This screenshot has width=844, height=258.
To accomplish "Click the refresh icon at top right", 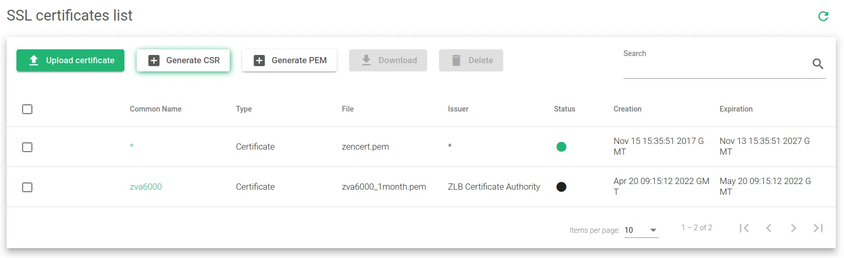I will 823,16.
